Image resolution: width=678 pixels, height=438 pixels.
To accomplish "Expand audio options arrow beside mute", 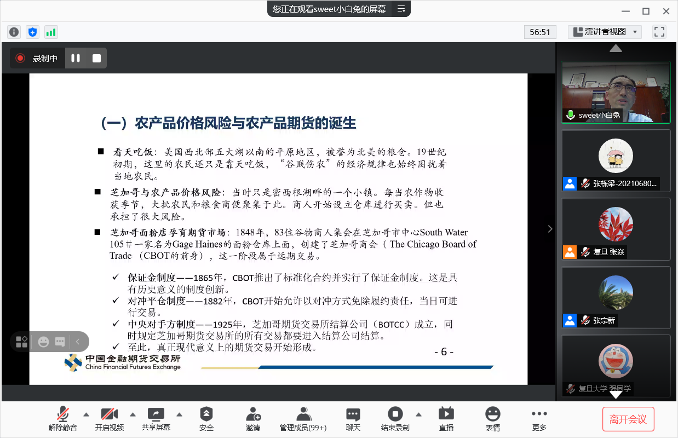I will point(86,414).
